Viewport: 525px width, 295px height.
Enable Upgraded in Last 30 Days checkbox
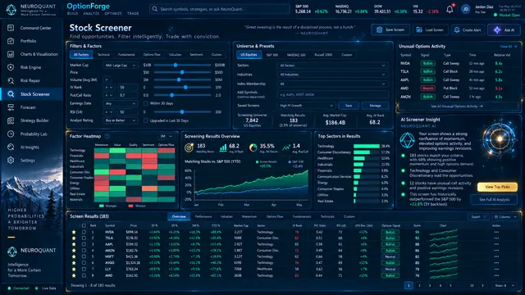[x=146, y=120]
